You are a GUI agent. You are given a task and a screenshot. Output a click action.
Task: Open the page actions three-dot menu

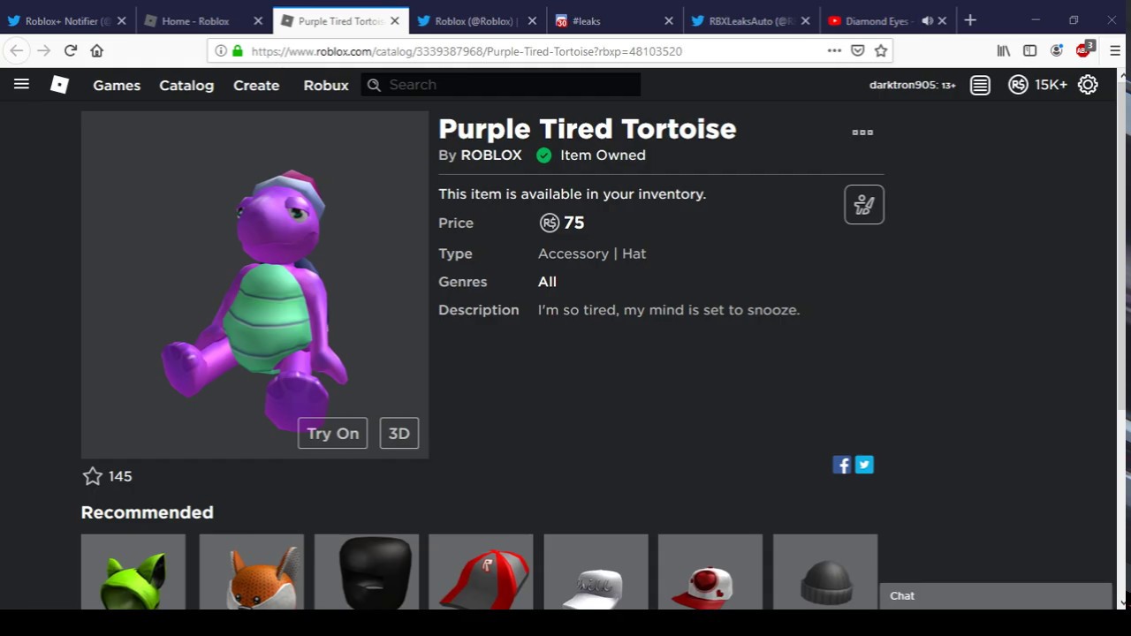pyautogui.click(x=834, y=51)
